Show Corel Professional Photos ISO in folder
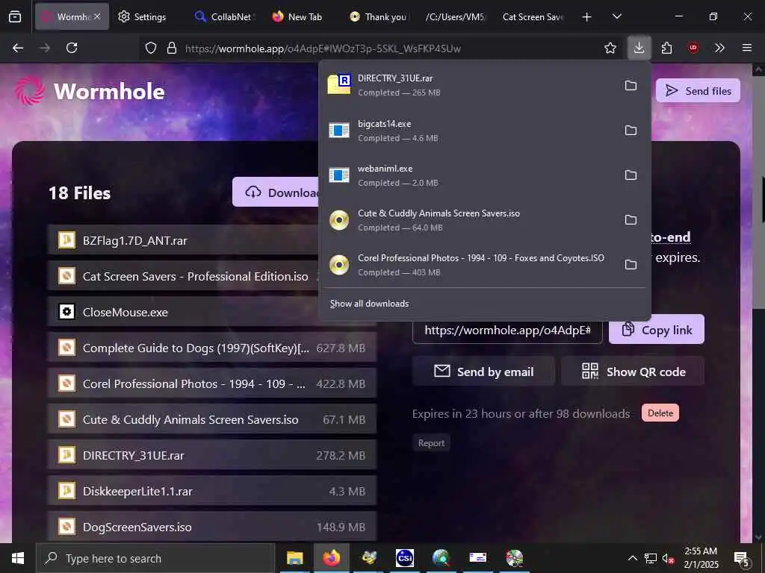 pyautogui.click(x=631, y=265)
